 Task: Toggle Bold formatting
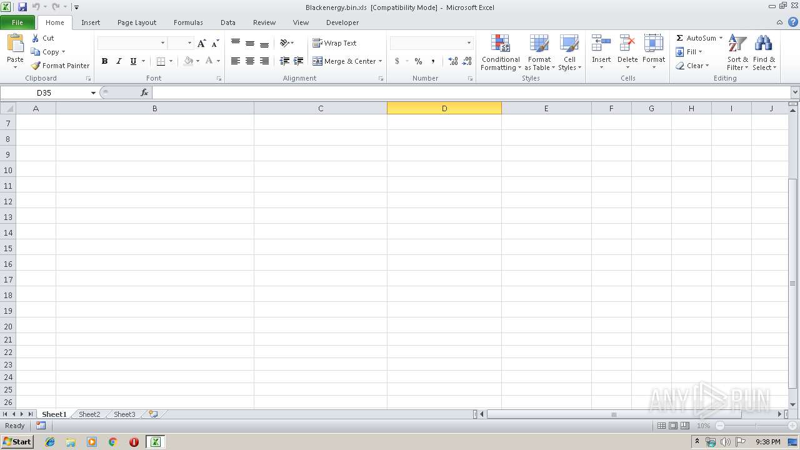coord(104,61)
